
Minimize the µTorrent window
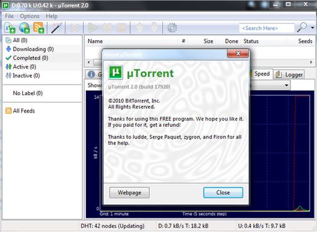coord(276,5)
